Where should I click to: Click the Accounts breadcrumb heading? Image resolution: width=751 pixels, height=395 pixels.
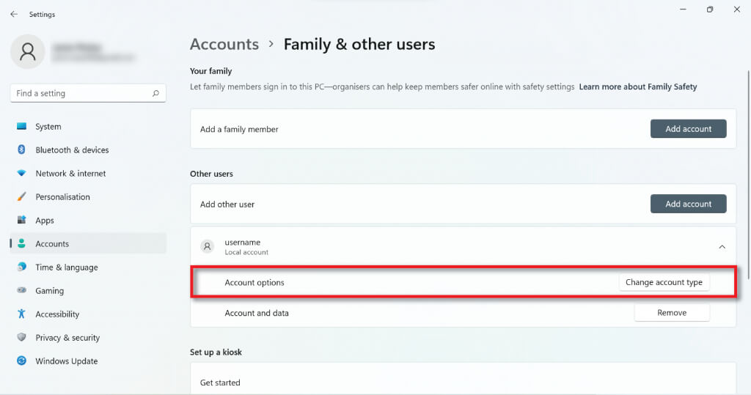[x=224, y=44]
